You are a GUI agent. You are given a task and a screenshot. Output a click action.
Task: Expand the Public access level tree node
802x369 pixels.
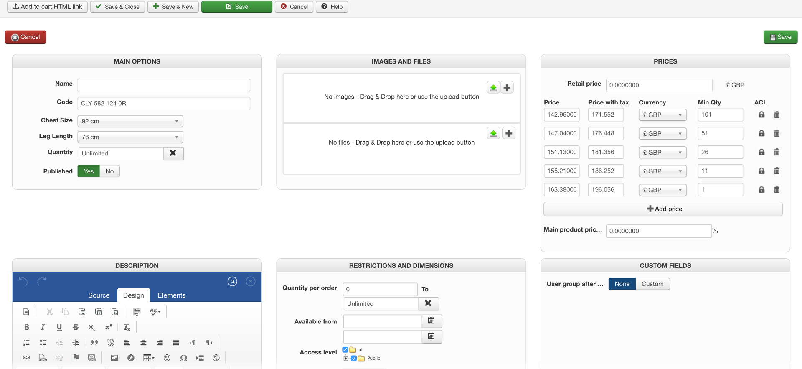click(346, 359)
